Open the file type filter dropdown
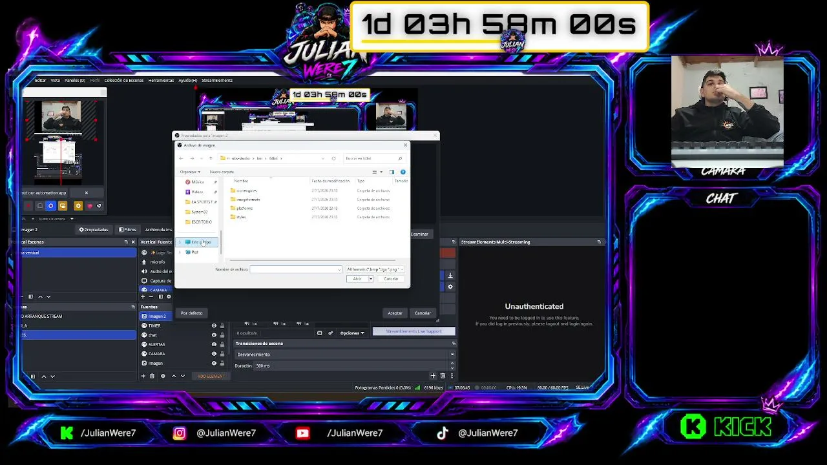 [375, 269]
